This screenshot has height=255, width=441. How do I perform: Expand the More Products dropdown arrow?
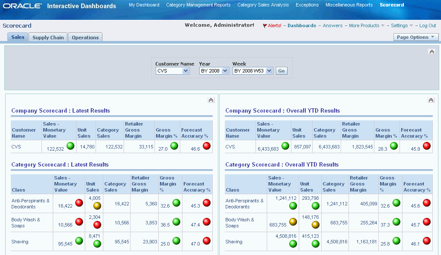point(383,25)
